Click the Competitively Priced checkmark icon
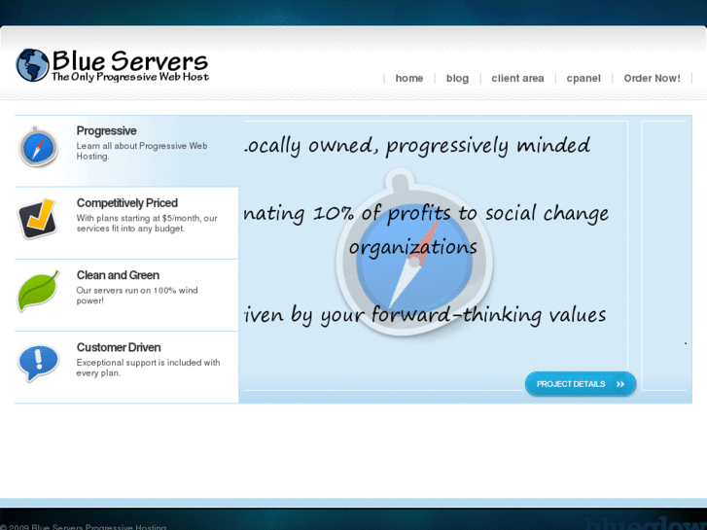707x530 pixels. pos(37,219)
